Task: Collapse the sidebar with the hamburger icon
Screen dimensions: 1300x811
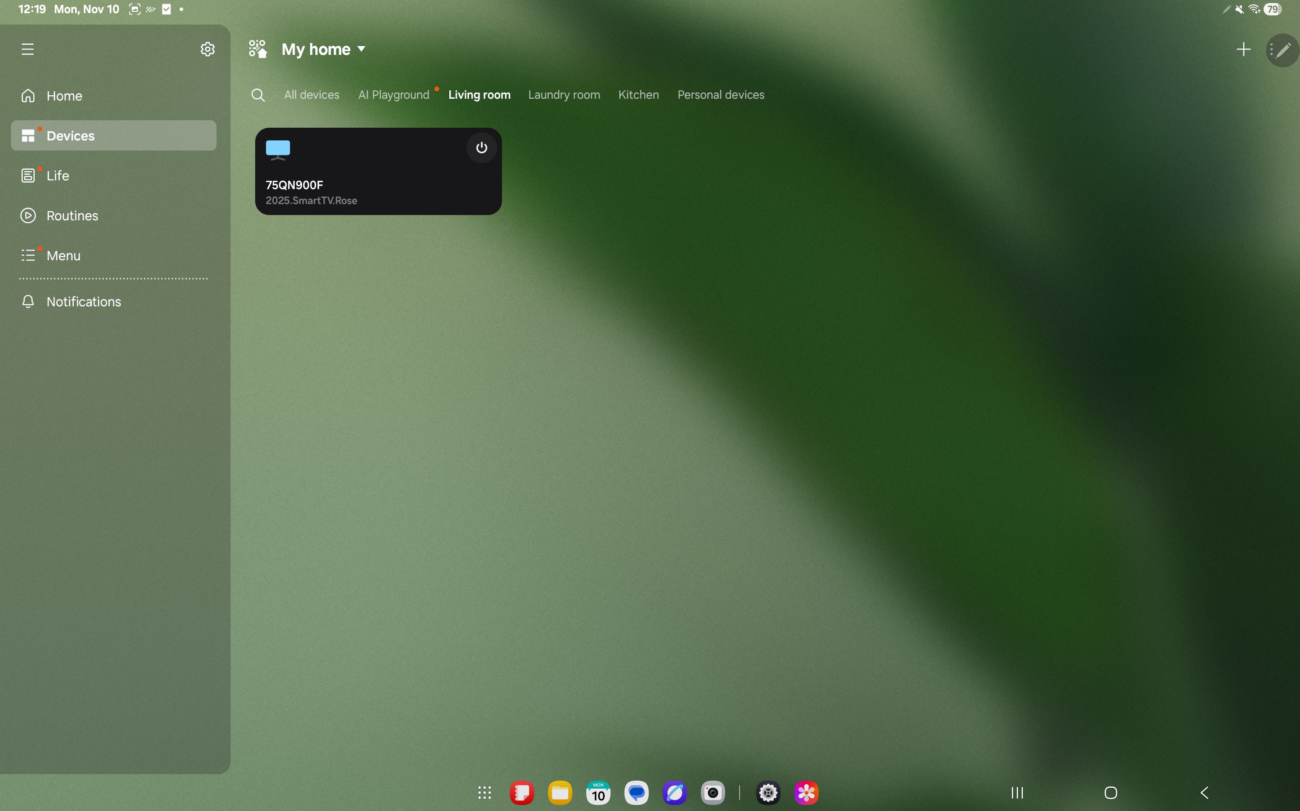Action: pos(27,49)
